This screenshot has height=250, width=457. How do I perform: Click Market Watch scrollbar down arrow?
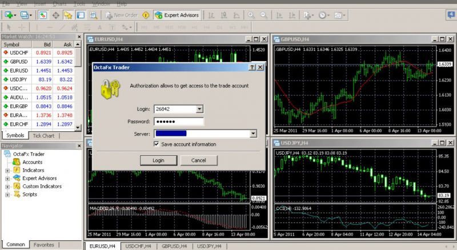click(78, 128)
